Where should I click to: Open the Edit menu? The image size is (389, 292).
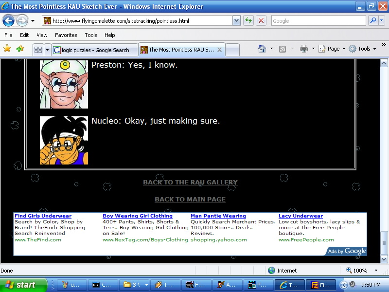click(x=24, y=35)
